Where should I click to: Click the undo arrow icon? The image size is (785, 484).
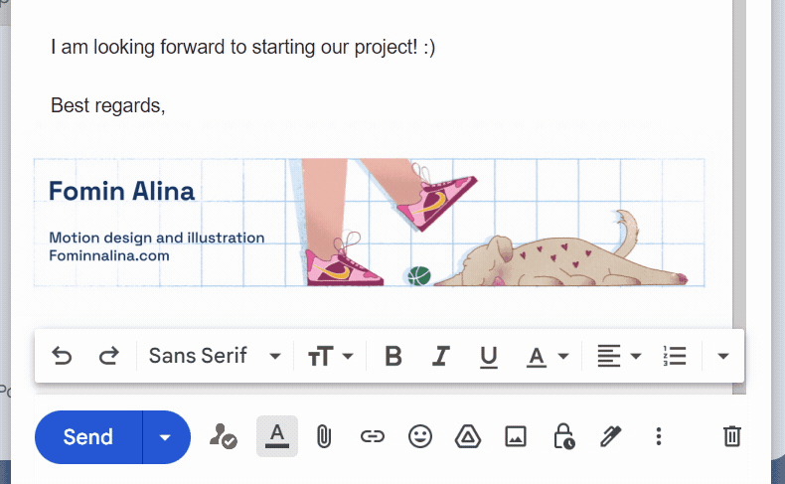click(62, 356)
